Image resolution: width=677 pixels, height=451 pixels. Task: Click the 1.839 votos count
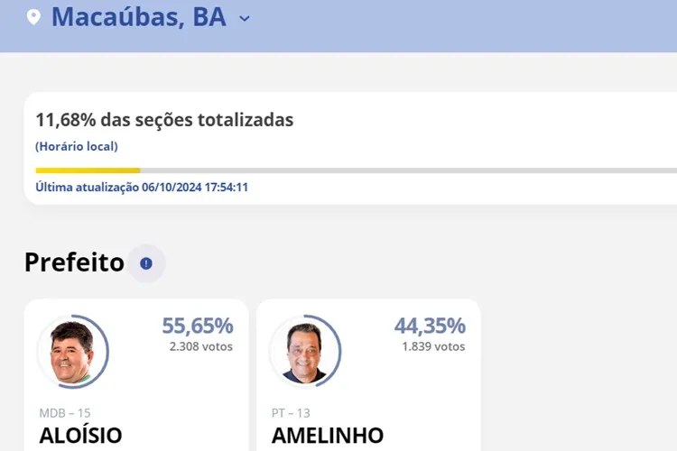[x=433, y=346]
